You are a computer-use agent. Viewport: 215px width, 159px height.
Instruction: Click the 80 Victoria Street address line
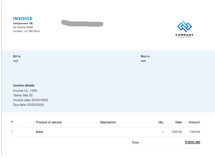coord(23,27)
